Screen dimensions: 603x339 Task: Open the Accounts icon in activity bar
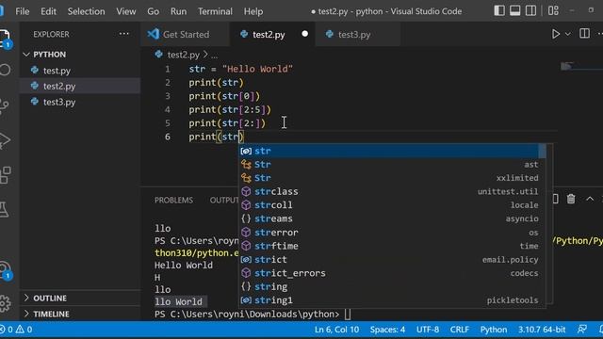click(x=6, y=270)
